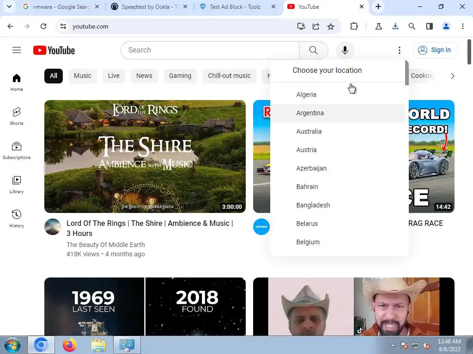The image size is (473, 354).
Task: Choose Algeria as location
Action: 337,94
